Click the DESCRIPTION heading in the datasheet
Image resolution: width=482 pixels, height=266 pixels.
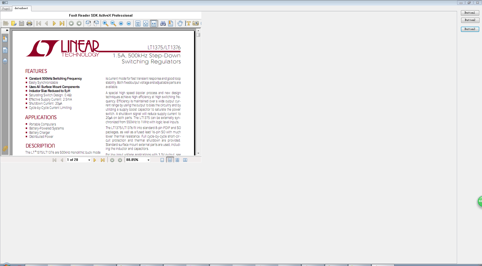40,146
